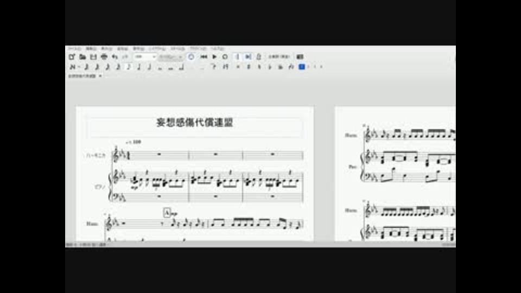Open the Layout menu

[157, 48]
